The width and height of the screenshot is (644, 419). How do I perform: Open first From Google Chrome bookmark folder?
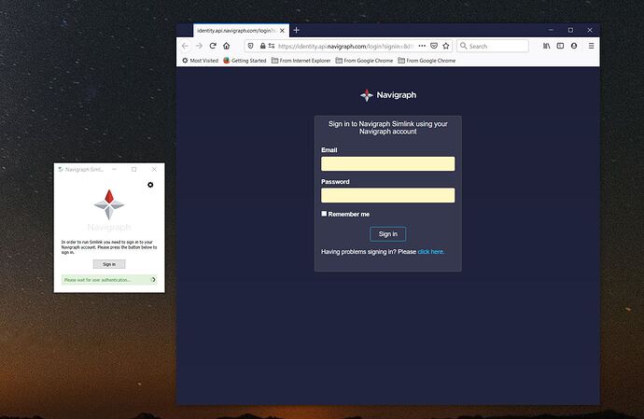[x=364, y=61]
